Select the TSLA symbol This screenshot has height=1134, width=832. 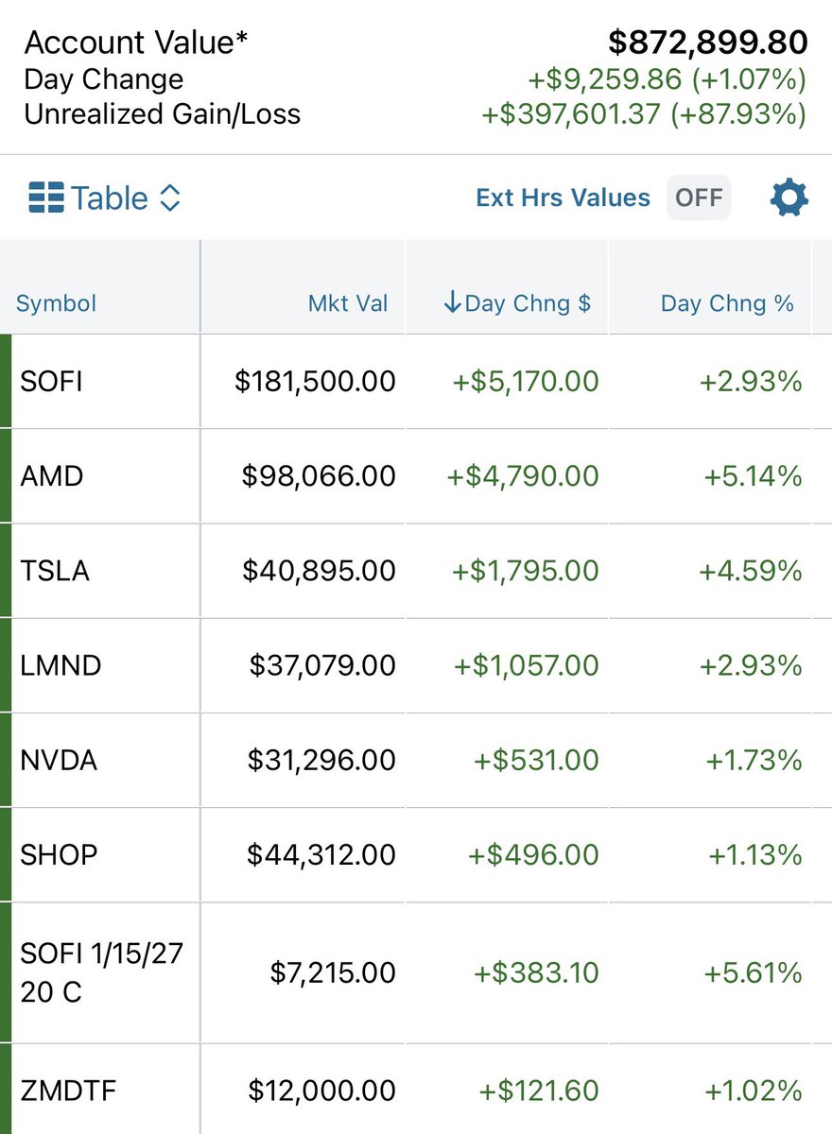point(55,571)
